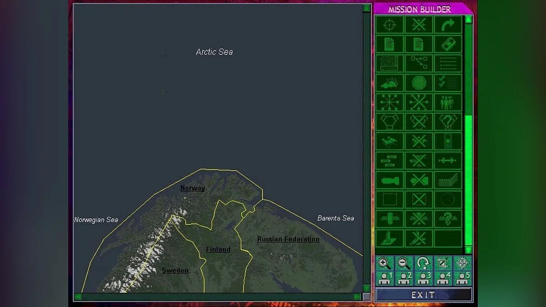
Task: Open the keyboard-like grid icon
Action: click(389, 64)
